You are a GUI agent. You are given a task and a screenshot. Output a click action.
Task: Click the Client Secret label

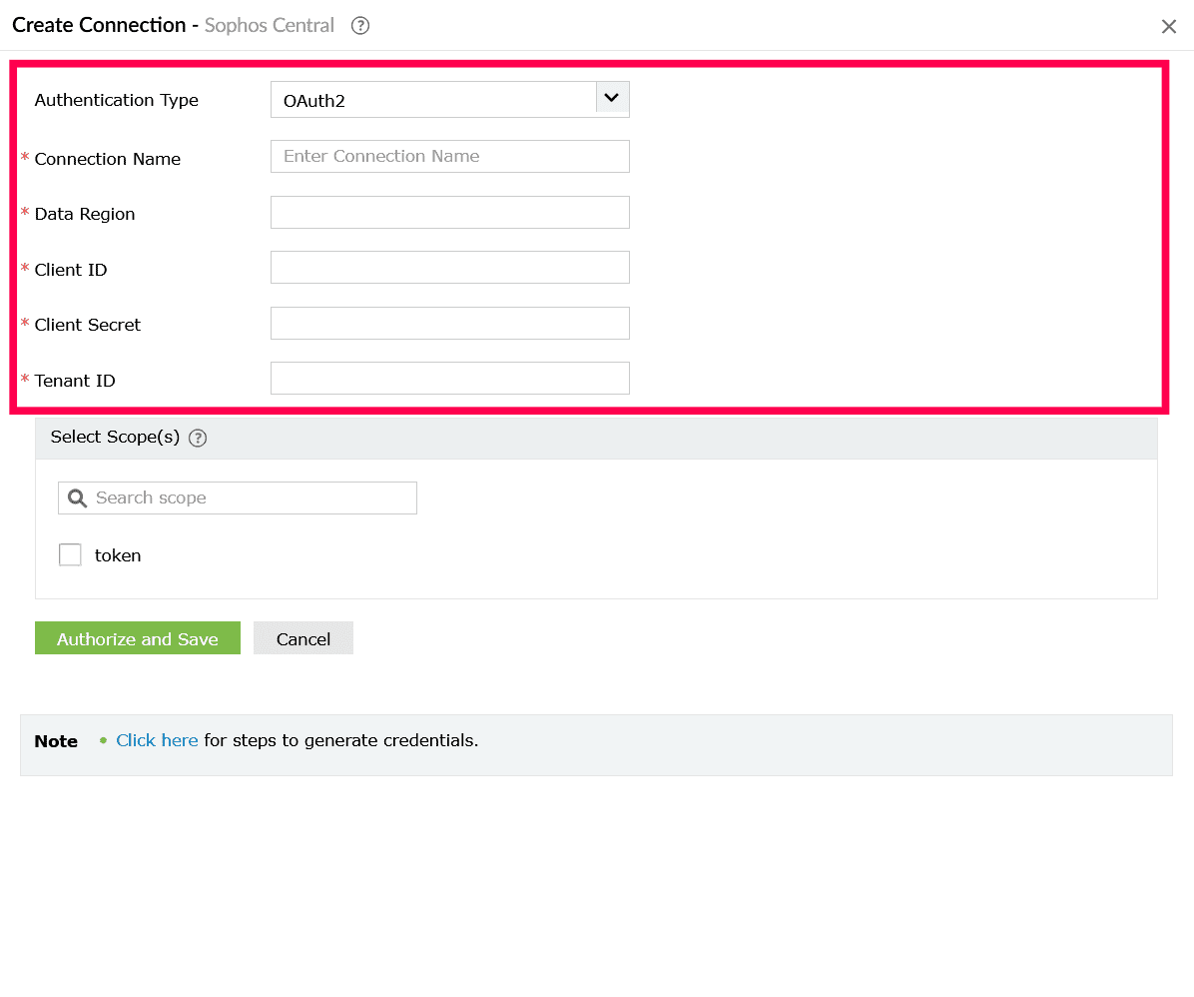click(88, 325)
